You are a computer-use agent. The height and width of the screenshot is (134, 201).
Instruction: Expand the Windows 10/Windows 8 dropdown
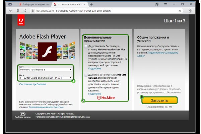pyautogui.click(x=45, y=69)
